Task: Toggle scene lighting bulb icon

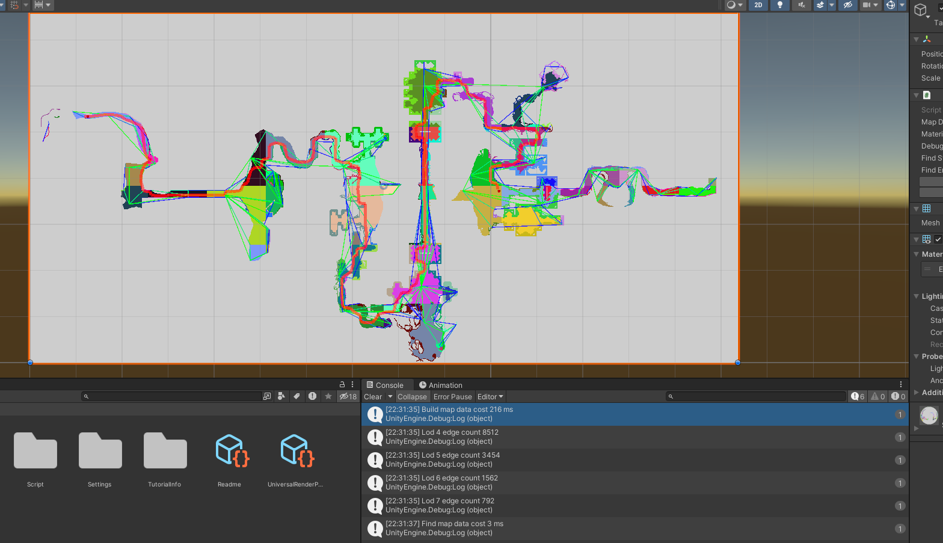Action: [x=780, y=5]
